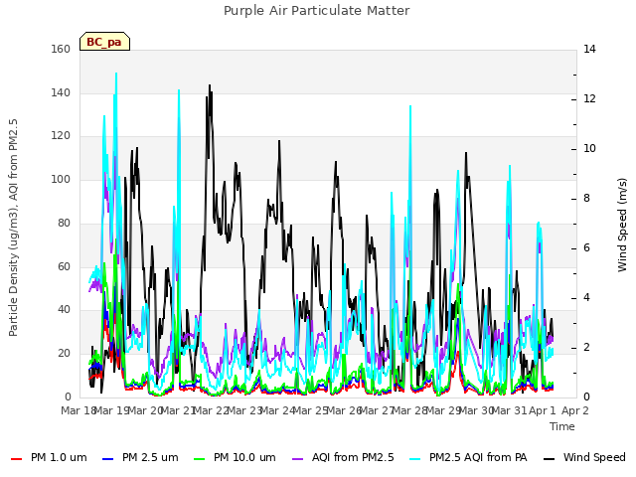Click the 20 left axis tick label

coord(64,354)
